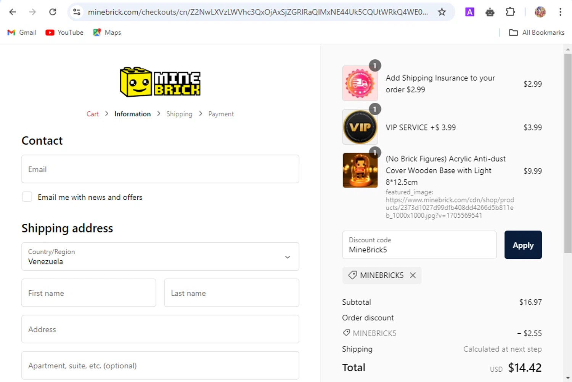This screenshot has height=382, width=572.
Task: View site information icon in address bar
Action: [77, 12]
